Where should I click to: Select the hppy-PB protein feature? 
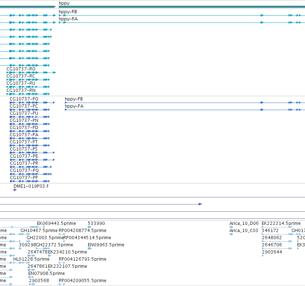74,99
